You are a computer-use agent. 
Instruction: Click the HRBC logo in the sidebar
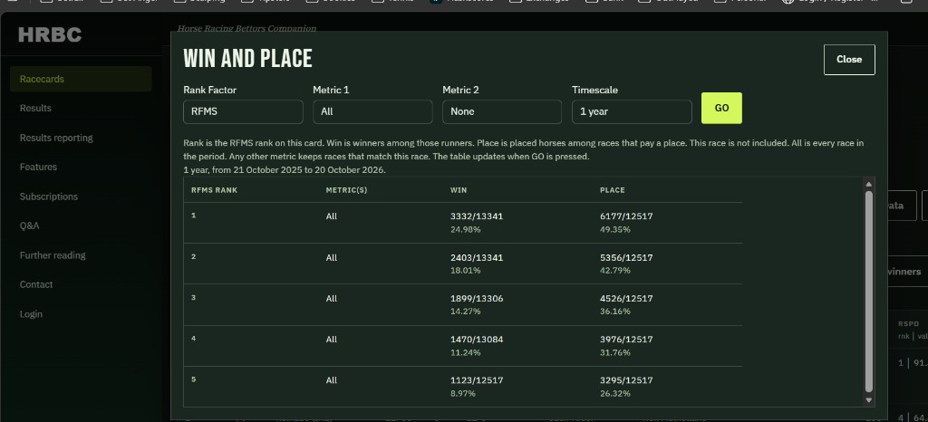point(50,35)
